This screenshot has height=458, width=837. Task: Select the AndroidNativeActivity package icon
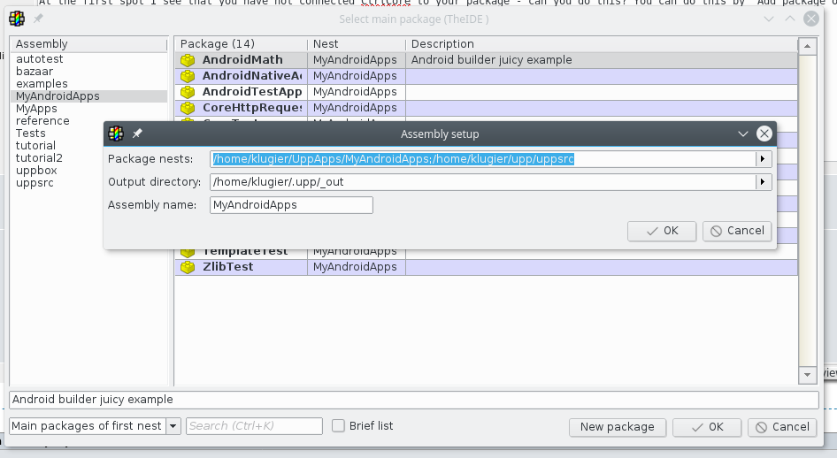click(x=188, y=76)
